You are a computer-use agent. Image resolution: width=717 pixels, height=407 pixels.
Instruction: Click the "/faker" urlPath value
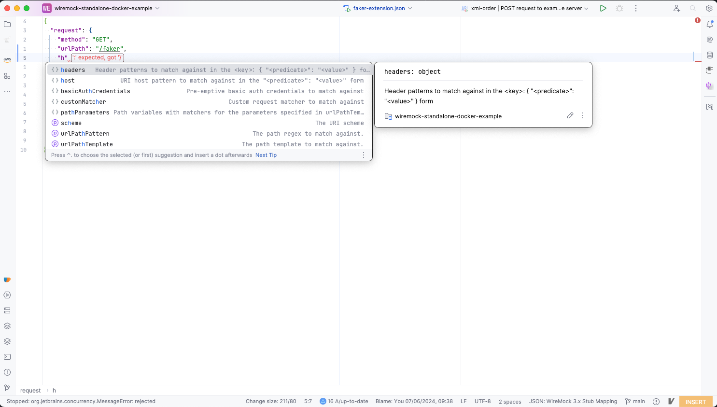pos(111,49)
